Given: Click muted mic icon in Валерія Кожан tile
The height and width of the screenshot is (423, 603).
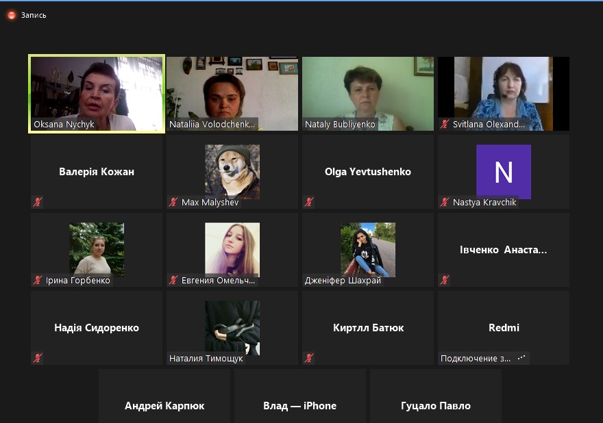Looking at the screenshot, I should point(38,202).
